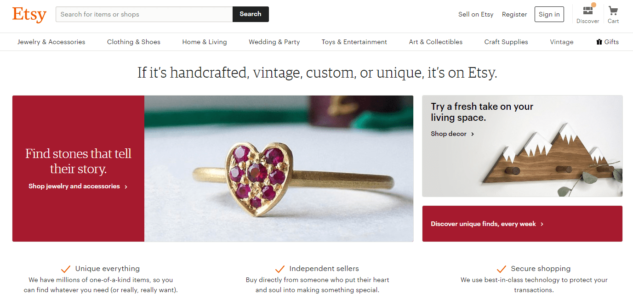
Task: Click the Register link
Action: click(514, 14)
